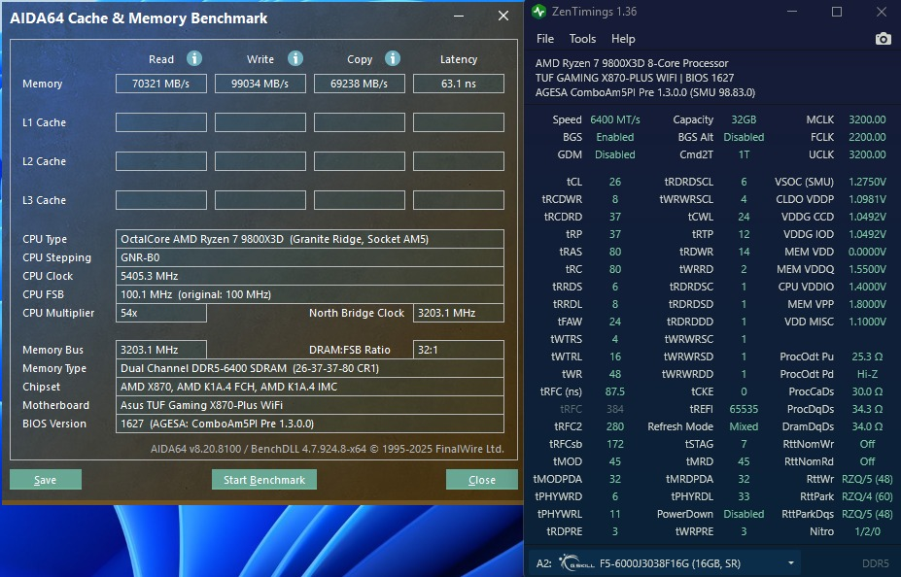The image size is (901, 577).
Task: Click the CPU Type OctalCore AMD Ryzen field
Action: tap(310, 239)
